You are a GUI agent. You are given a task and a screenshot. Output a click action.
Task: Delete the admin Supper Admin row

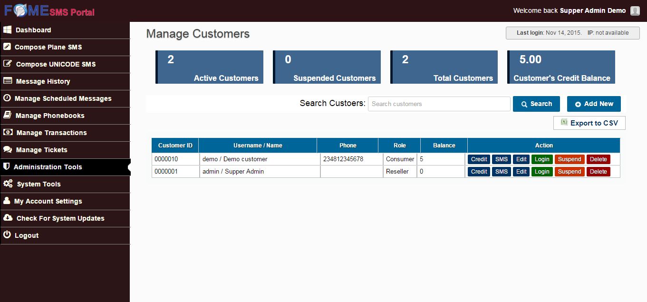(x=598, y=172)
